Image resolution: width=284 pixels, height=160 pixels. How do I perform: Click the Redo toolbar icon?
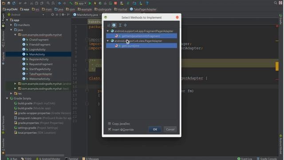25,3
